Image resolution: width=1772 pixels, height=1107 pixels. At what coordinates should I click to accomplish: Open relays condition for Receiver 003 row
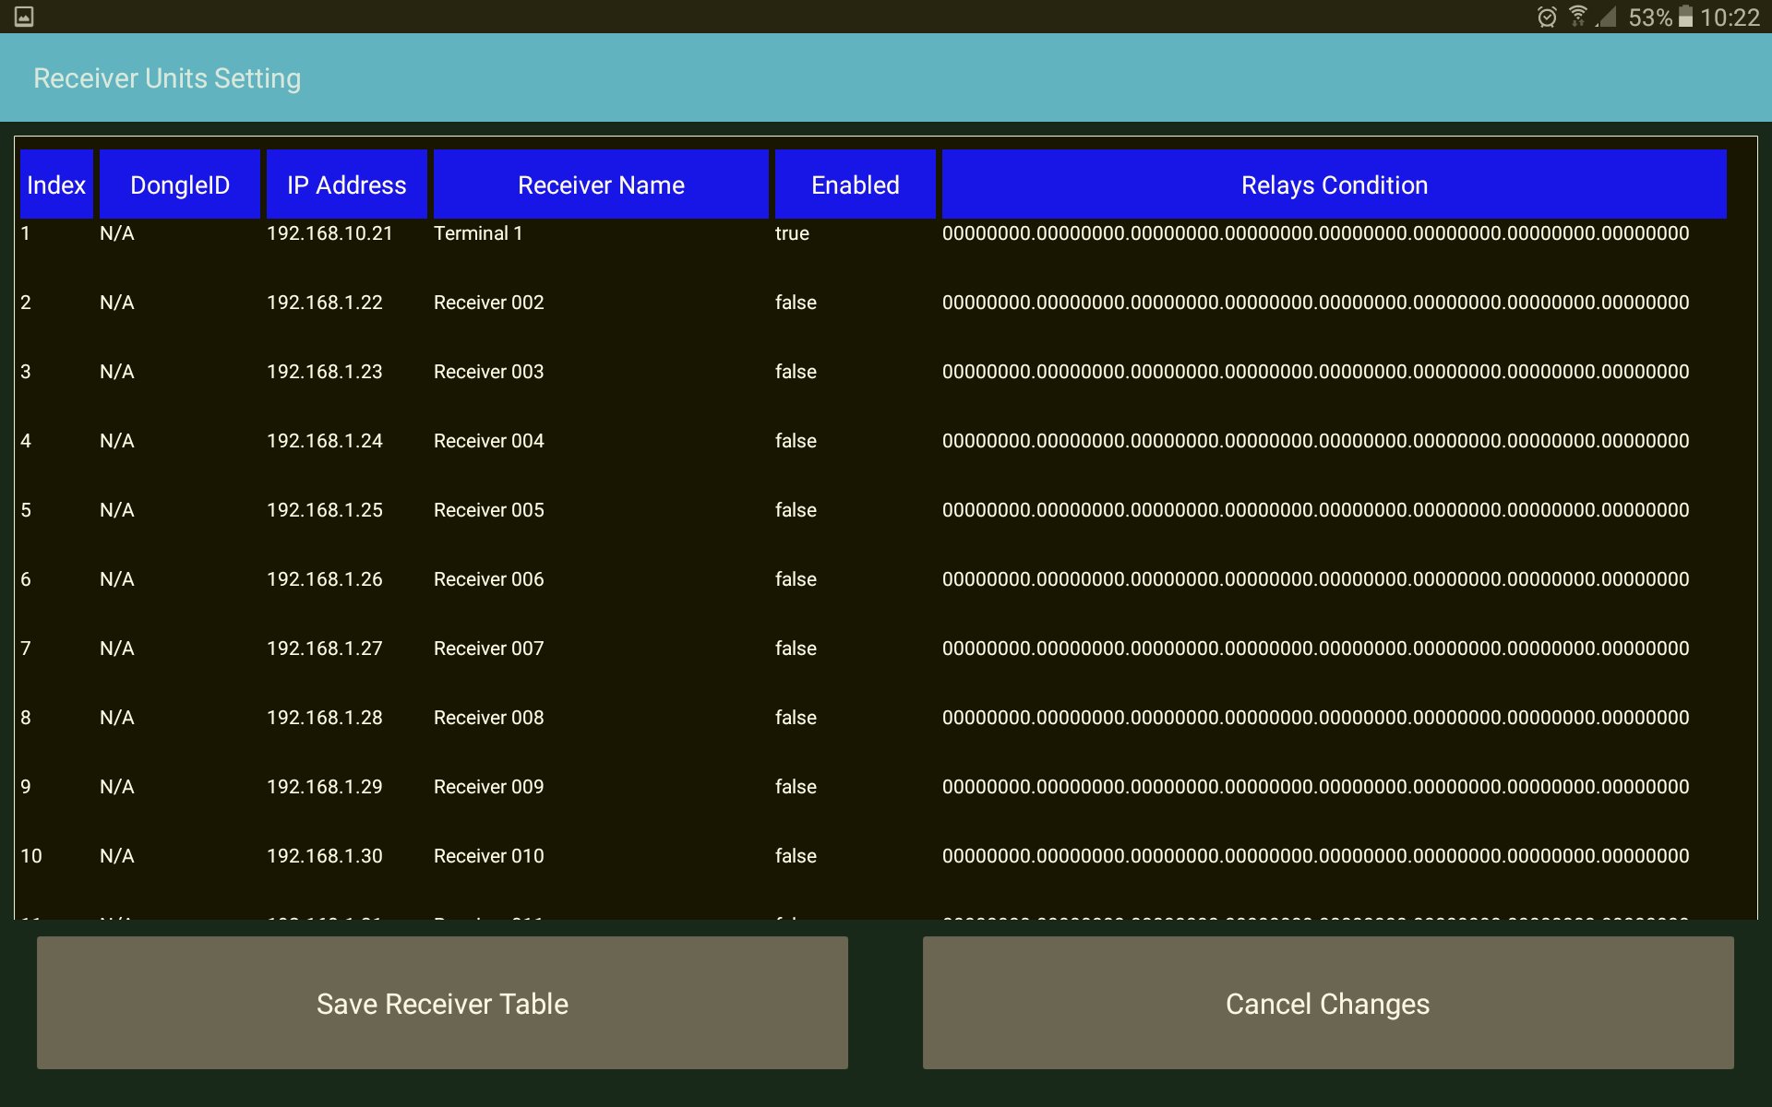[1316, 372]
